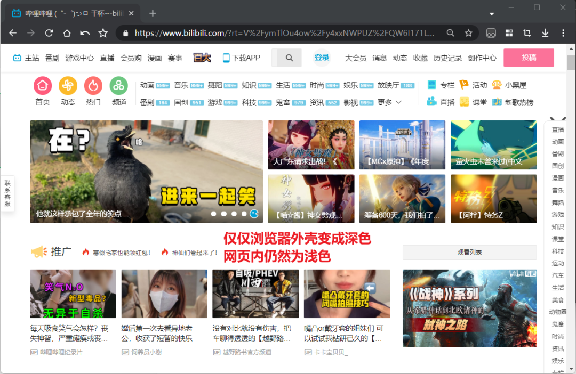Select 汽车 in the right side list

tap(558, 275)
